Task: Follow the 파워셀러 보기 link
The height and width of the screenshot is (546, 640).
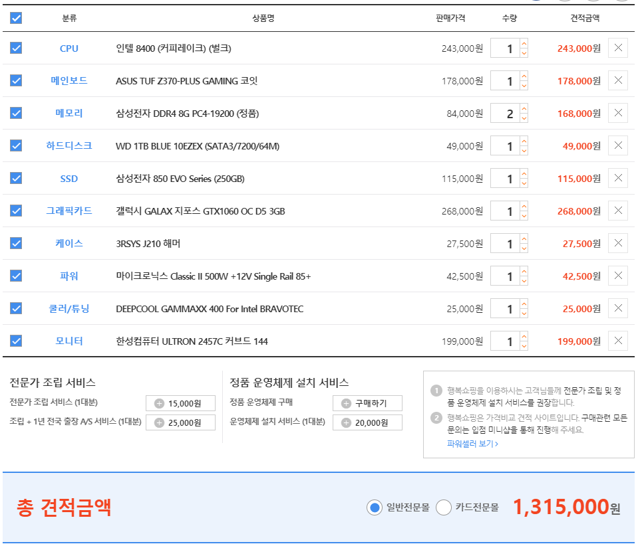Action: pyautogui.click(x=472, y=444)
